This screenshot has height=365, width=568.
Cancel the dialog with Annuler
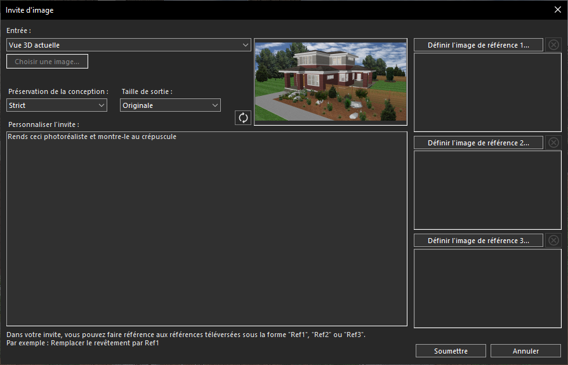(525, 351)
